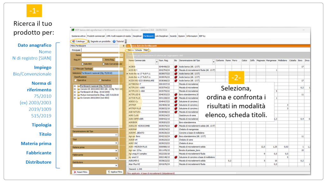The image size is (327, 183).
Task: Switch to the Scheda view tab
Action: point(138,50)
